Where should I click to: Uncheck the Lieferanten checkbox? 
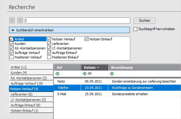[49, 44]
